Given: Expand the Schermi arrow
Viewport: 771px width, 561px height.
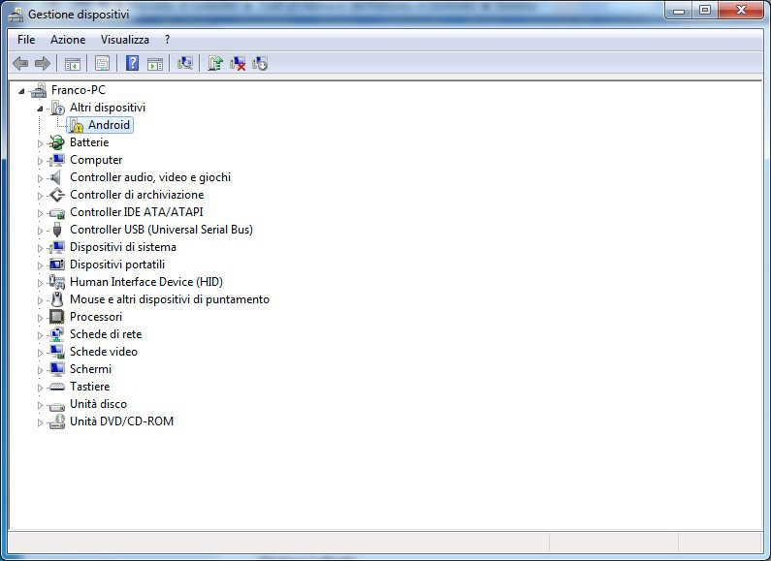Looking at the screenshot, I should point(40,370).
